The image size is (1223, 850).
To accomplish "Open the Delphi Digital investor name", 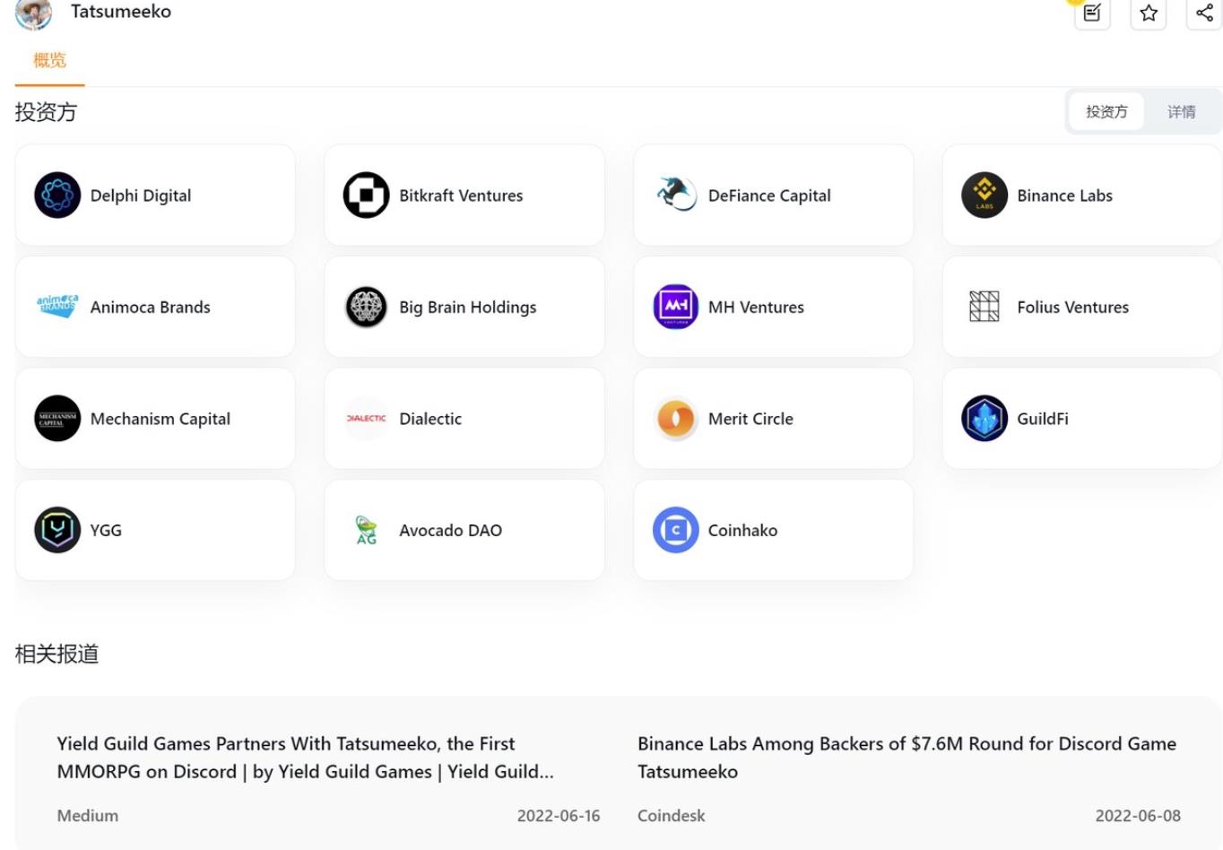I will point(141,195).
